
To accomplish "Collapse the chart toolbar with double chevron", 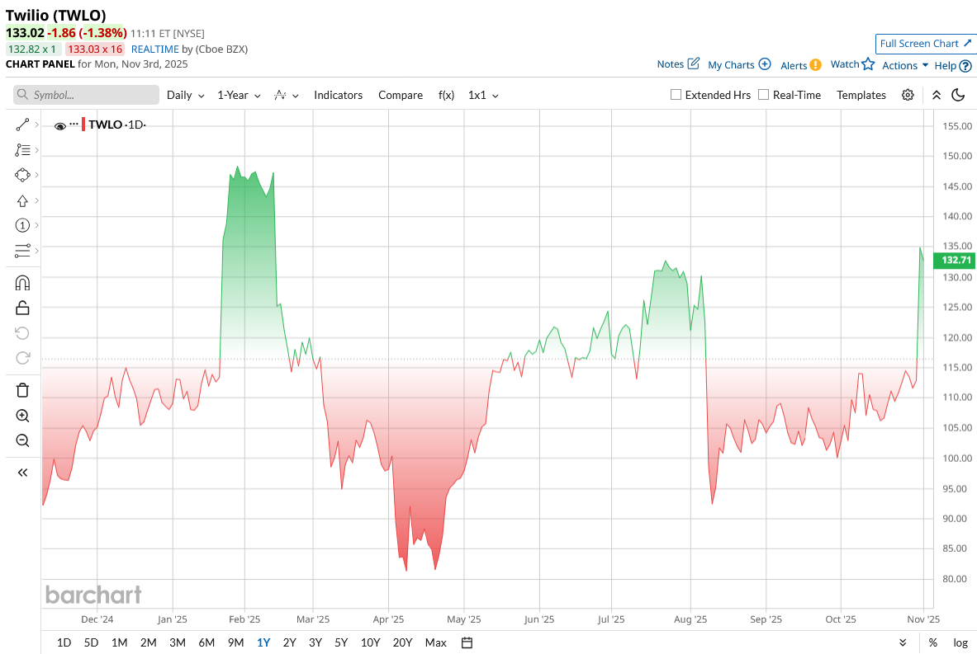I will (x=937, y=95).
